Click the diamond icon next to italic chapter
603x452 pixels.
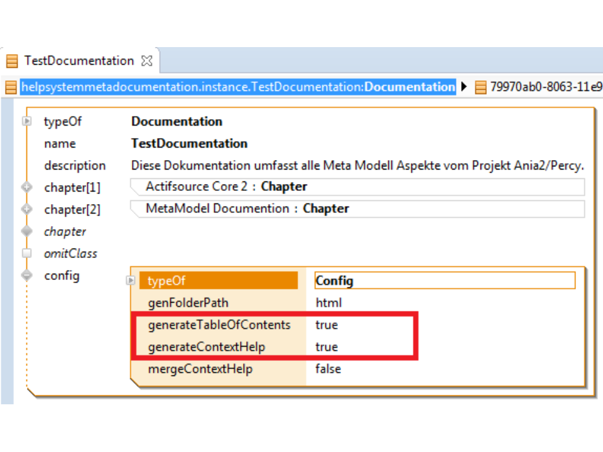coord(26,231)
